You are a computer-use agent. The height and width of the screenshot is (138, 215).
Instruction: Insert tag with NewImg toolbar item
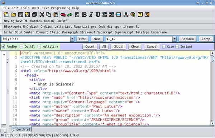pos(9,21)
